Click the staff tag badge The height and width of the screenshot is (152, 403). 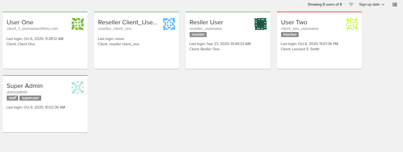point(12,98)
